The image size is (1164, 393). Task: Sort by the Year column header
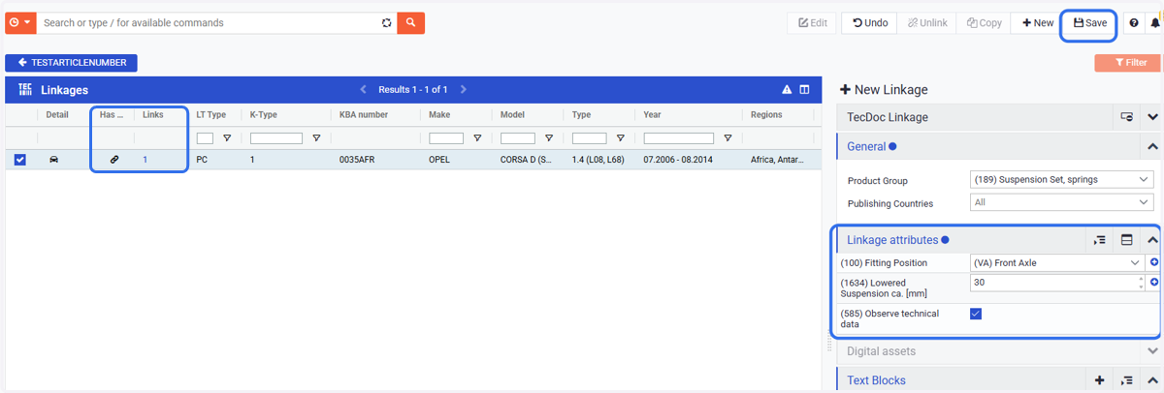point(652,114)
